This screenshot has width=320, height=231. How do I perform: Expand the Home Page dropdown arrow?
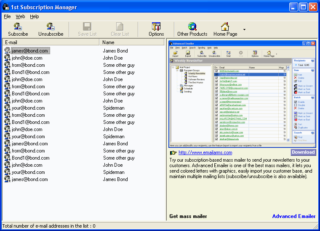[x=244, y=30]
